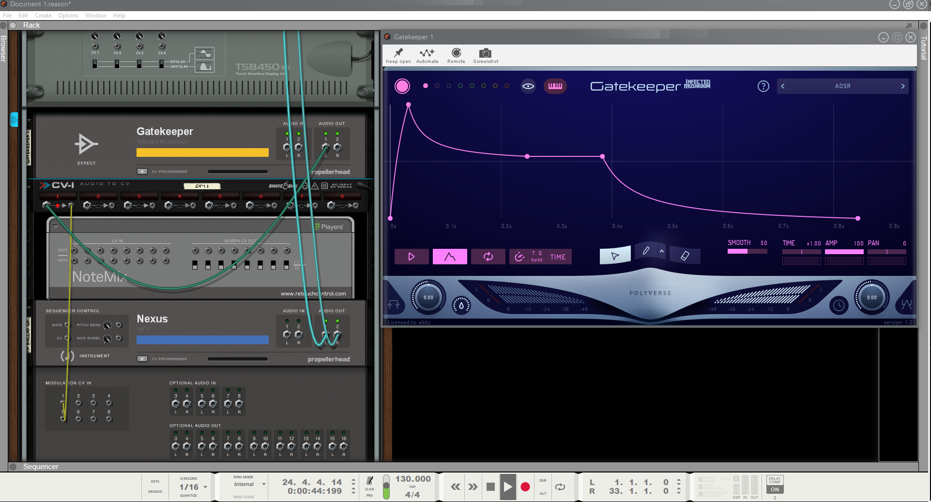931x502 pixels.
Task: Open Gatekeeper rack CV Programmer expander
Action: click(142, 171)
